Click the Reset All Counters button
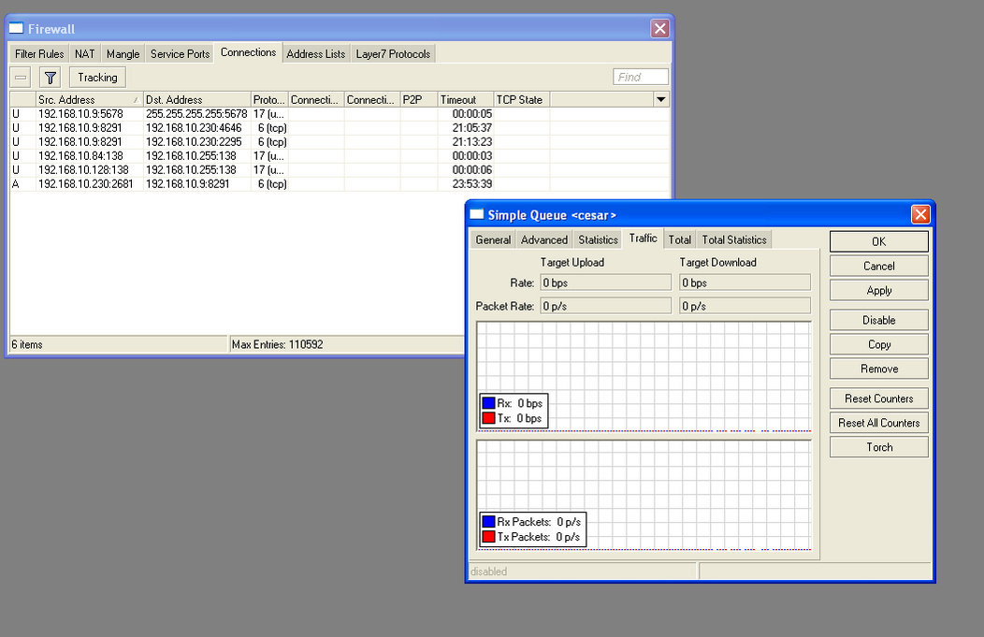984x637 pixels. pos(878,423)
